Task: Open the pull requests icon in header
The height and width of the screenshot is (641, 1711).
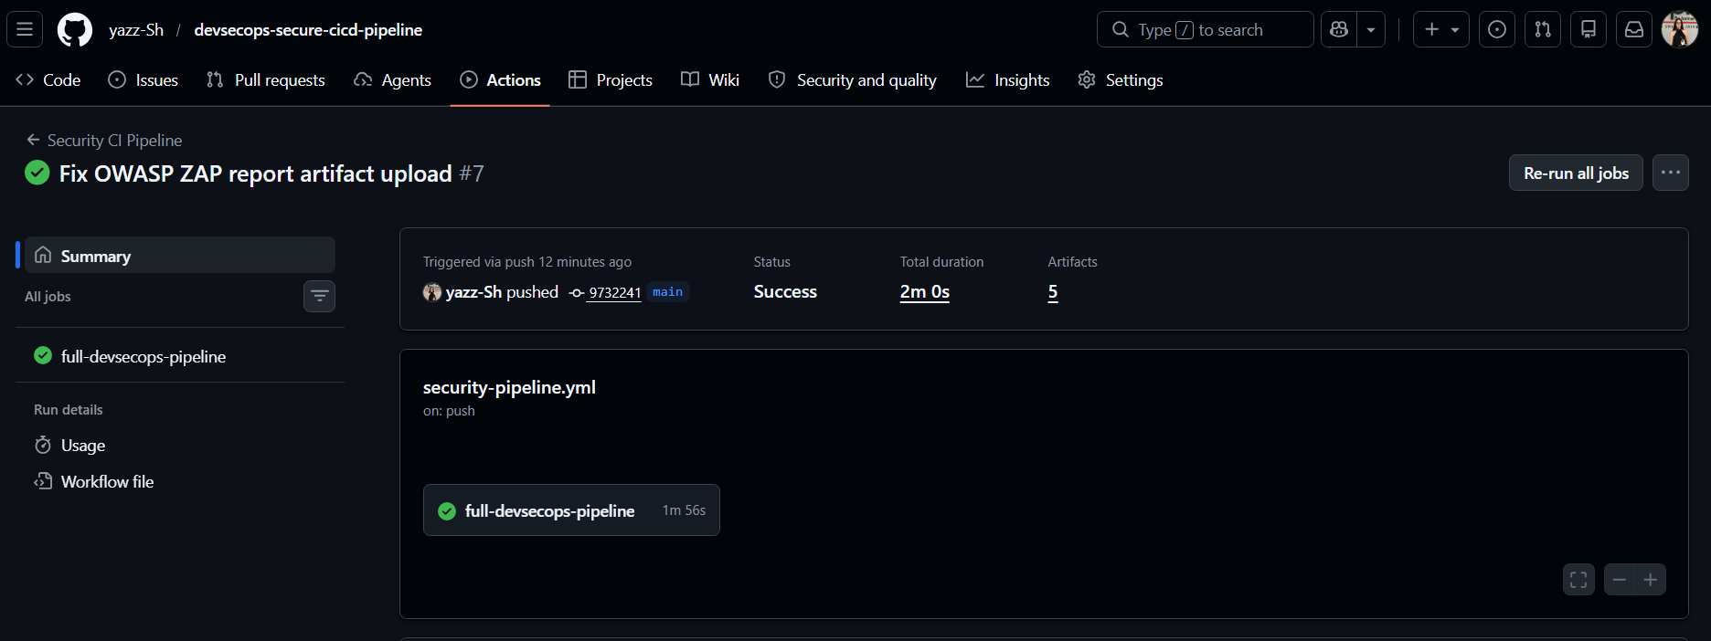Action: click(x=1543, y=29)
